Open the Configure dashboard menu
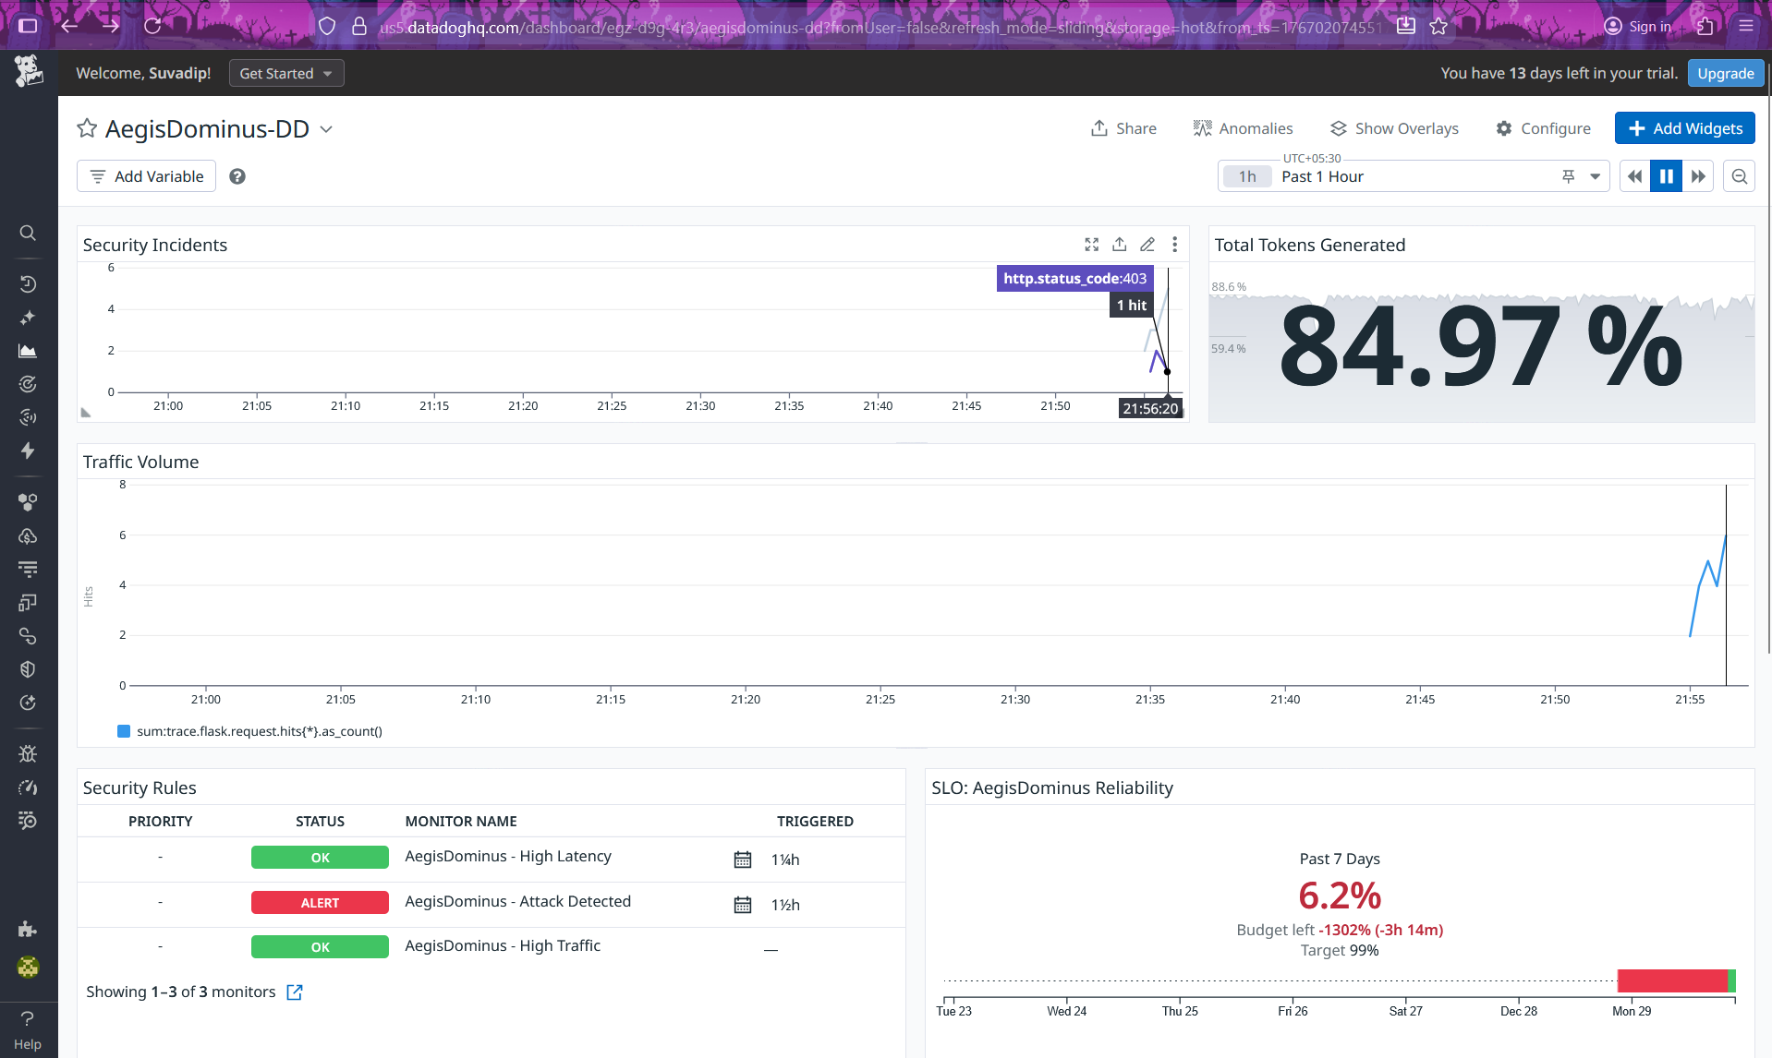Screen dimensions: 1772x1058 click(x=1543, y=128)
